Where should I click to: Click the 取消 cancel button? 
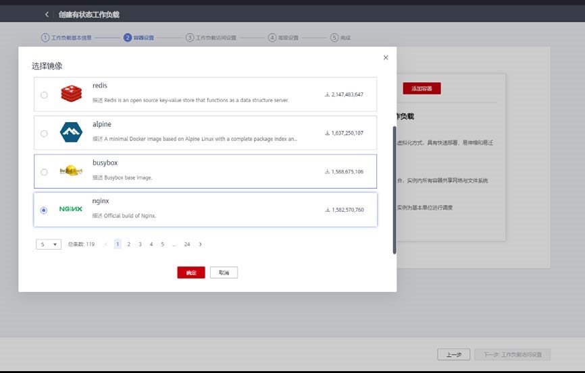point(224,272)
